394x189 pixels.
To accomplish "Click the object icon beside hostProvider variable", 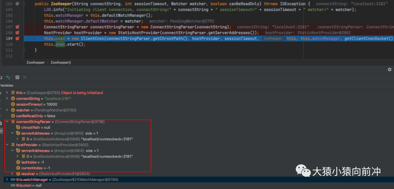I will point(13,145).
